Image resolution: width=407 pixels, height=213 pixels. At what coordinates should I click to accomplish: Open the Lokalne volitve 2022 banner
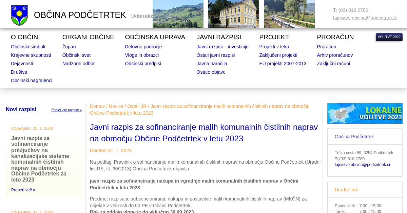tap(365, 113)
